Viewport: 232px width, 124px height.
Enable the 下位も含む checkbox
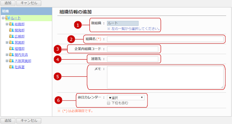tap(108, 103)
